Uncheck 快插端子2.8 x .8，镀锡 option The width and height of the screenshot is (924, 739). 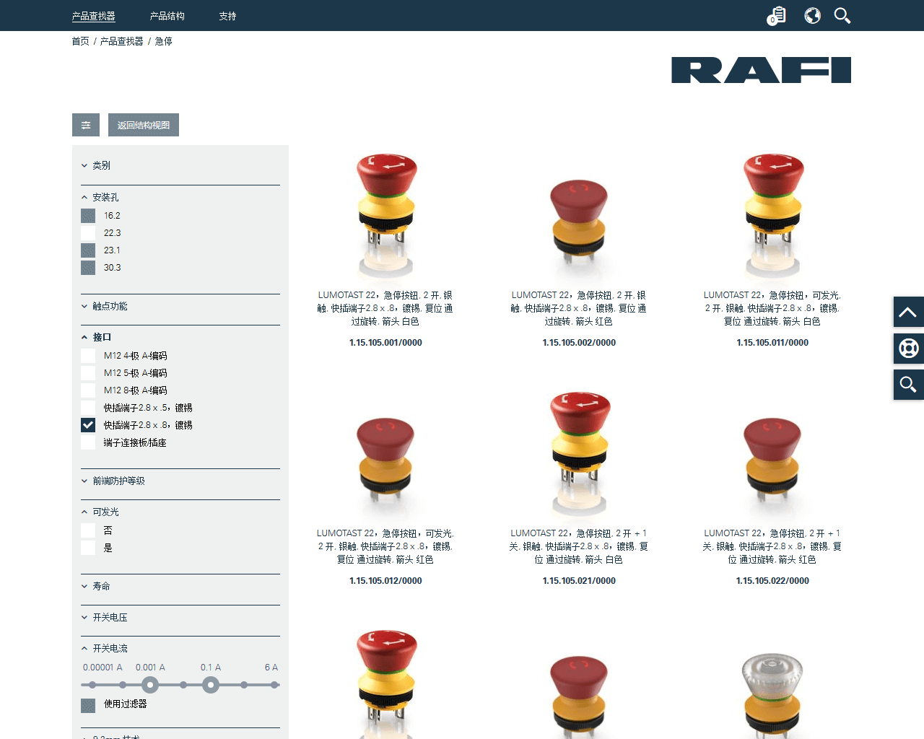point(88,425)
